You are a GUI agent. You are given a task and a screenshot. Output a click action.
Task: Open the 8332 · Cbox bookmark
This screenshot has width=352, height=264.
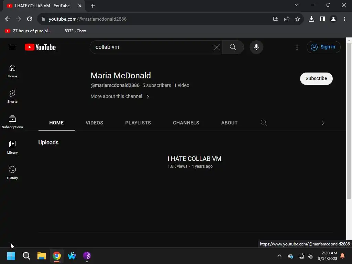(75, 31)
